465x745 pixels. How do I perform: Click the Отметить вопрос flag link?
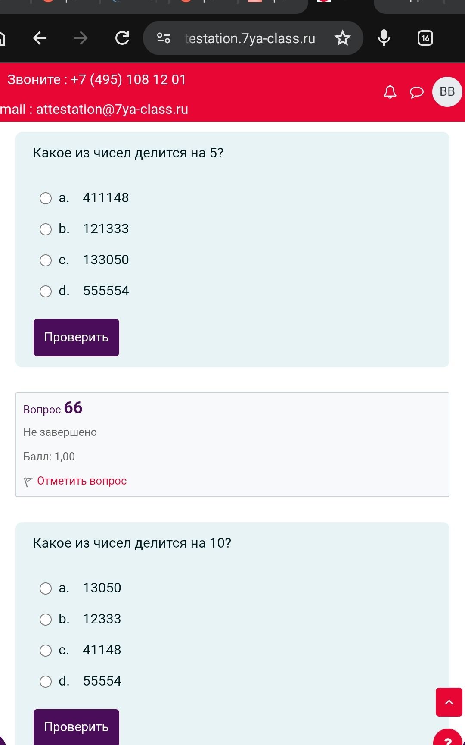coord(82,481)
